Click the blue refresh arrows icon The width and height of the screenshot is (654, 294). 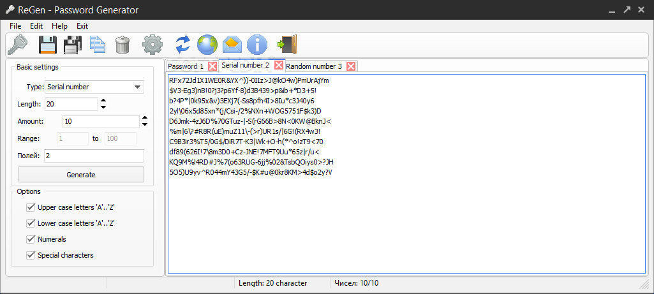182,44
